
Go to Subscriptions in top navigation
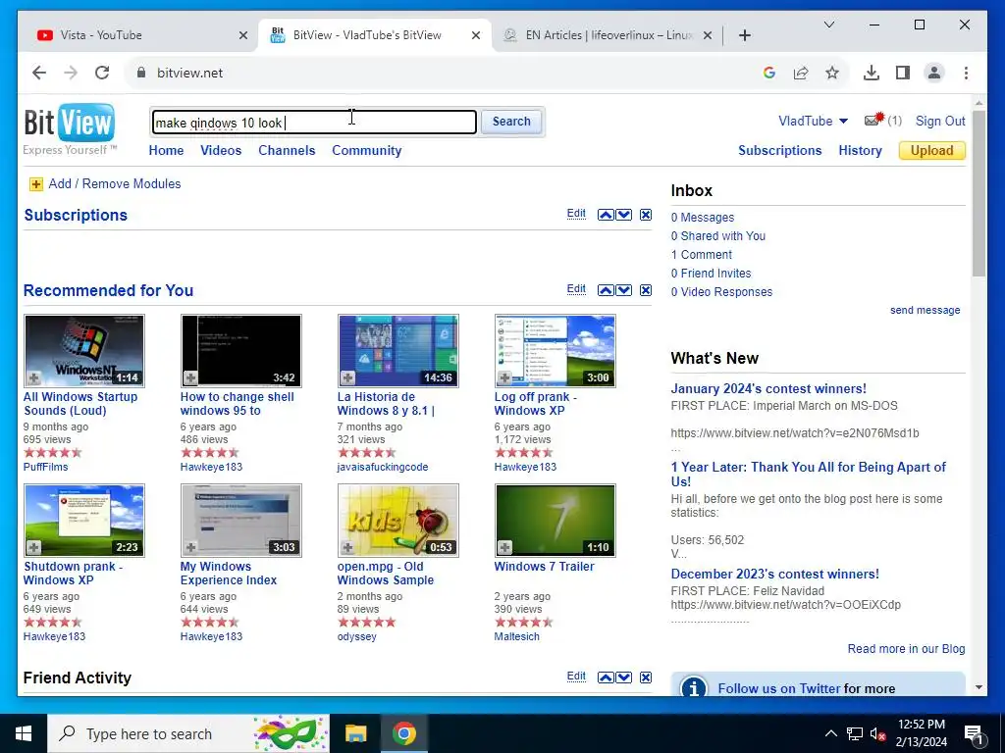coord(779,150)
